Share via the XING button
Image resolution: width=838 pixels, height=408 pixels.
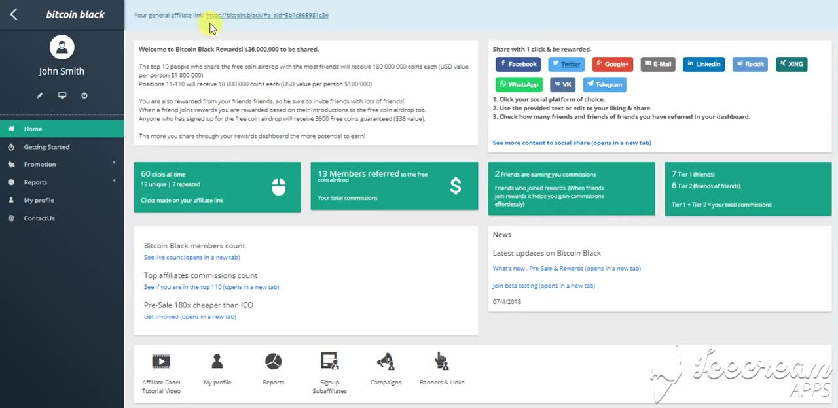pos(792,64)
